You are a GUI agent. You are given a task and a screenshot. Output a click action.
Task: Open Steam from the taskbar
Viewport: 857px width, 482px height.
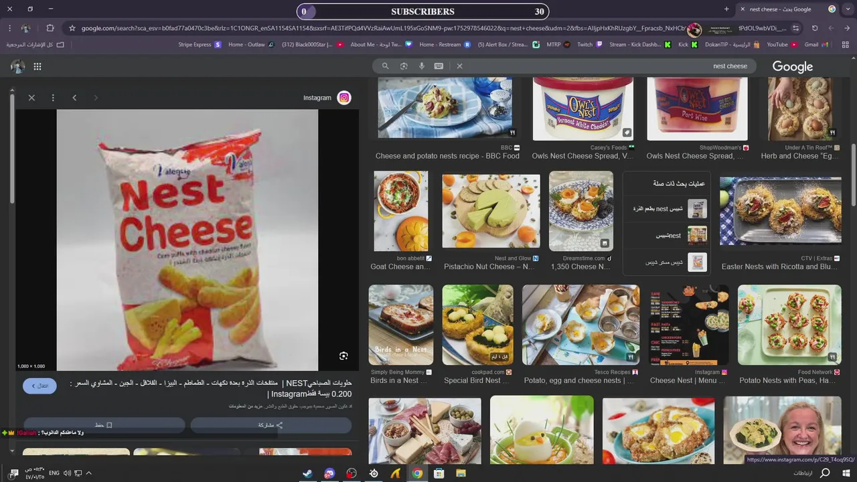307,473
